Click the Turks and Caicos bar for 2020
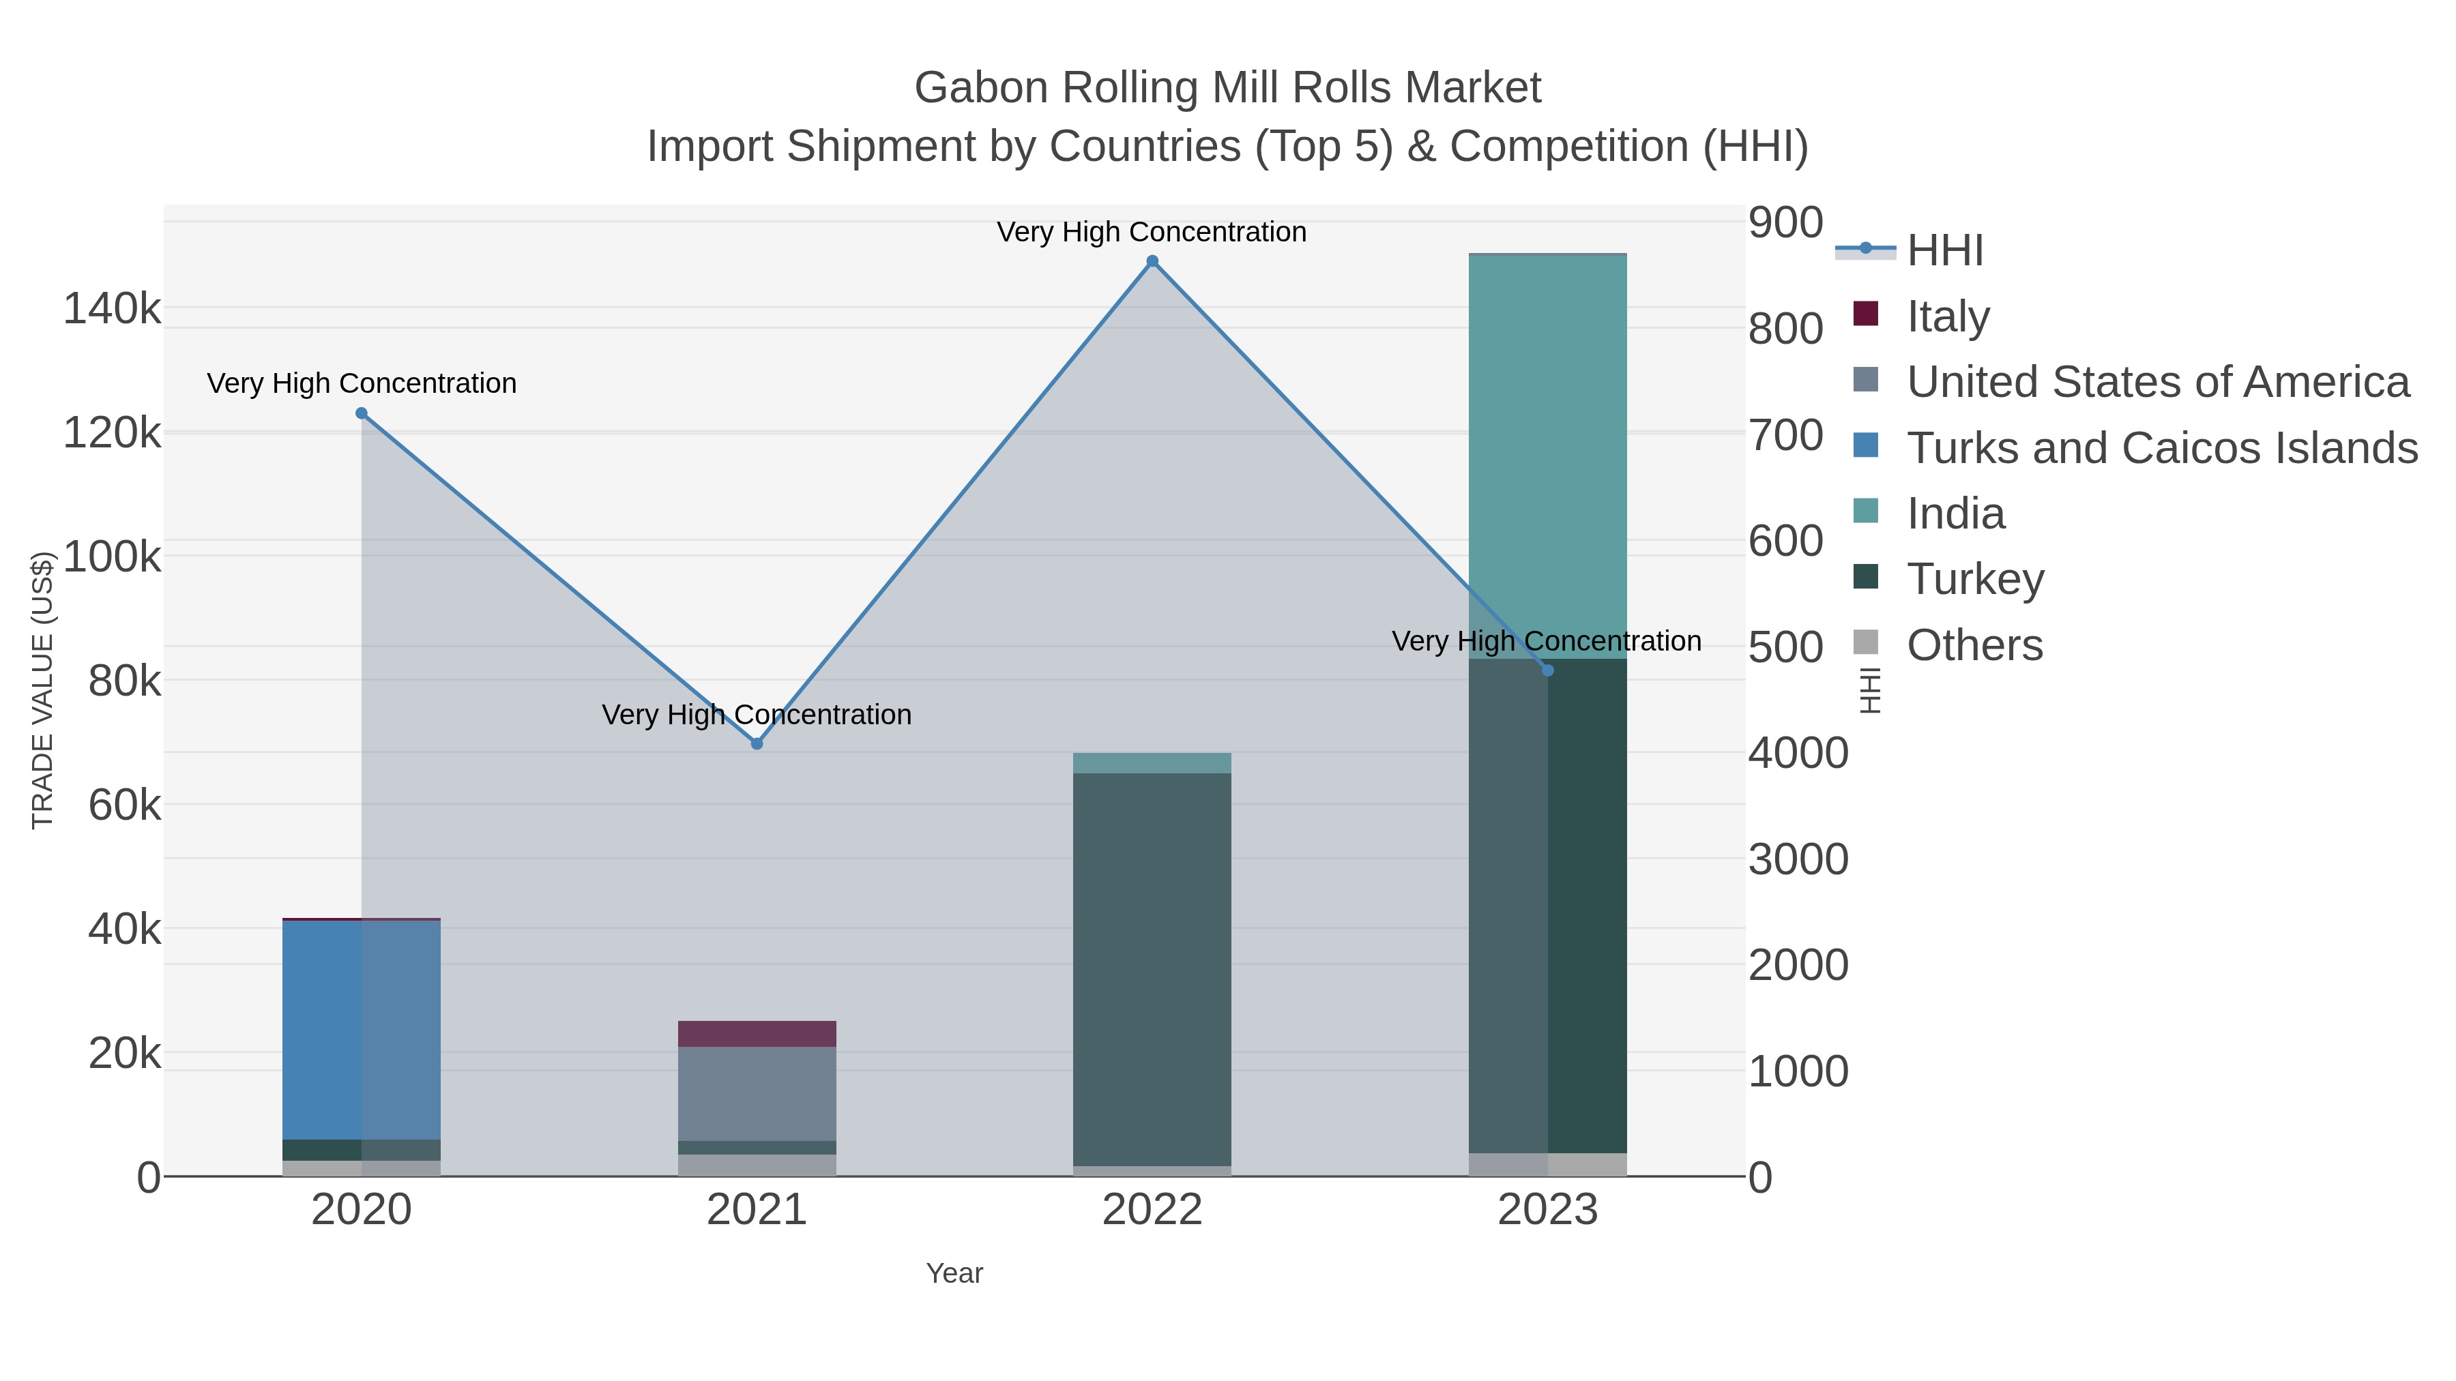This screenshot has height=1381, width=2456. [x=362, y=1030]
